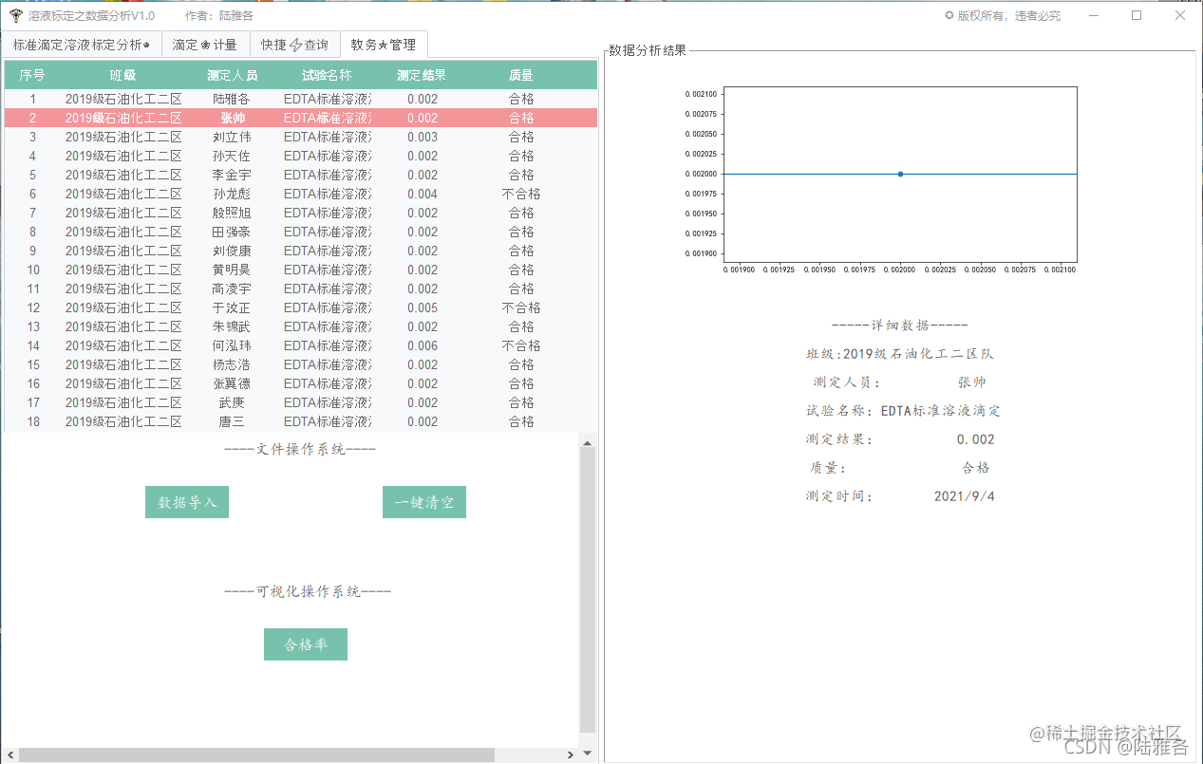The width and height of the screenshot is (1203, 764).
Task: Click the 合格率 button
Action: coord(305,643)
